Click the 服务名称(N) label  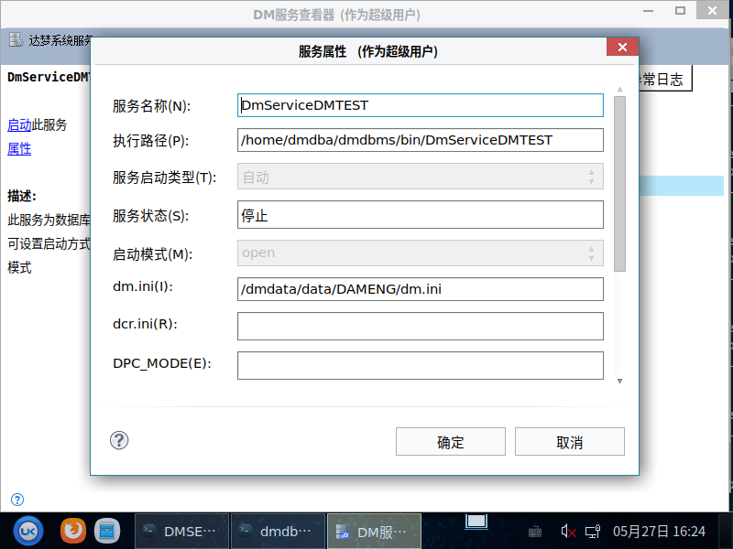(151, 106)
